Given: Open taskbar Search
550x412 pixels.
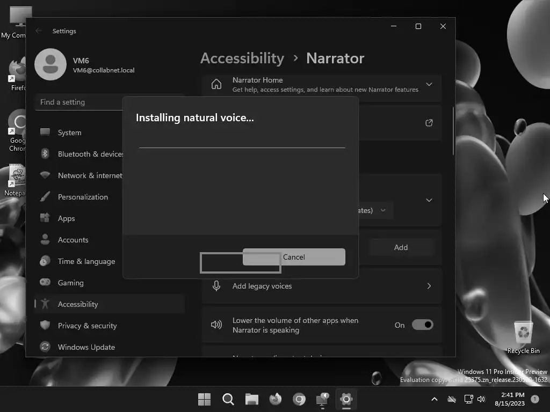Looking at the screenshot, I should click(x=228, y=399).
